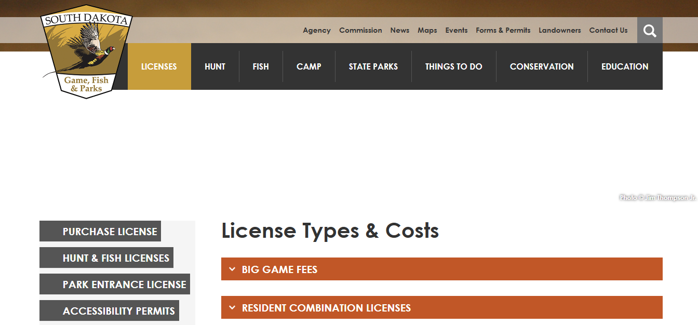Open the Education main menu

point(625,66)
